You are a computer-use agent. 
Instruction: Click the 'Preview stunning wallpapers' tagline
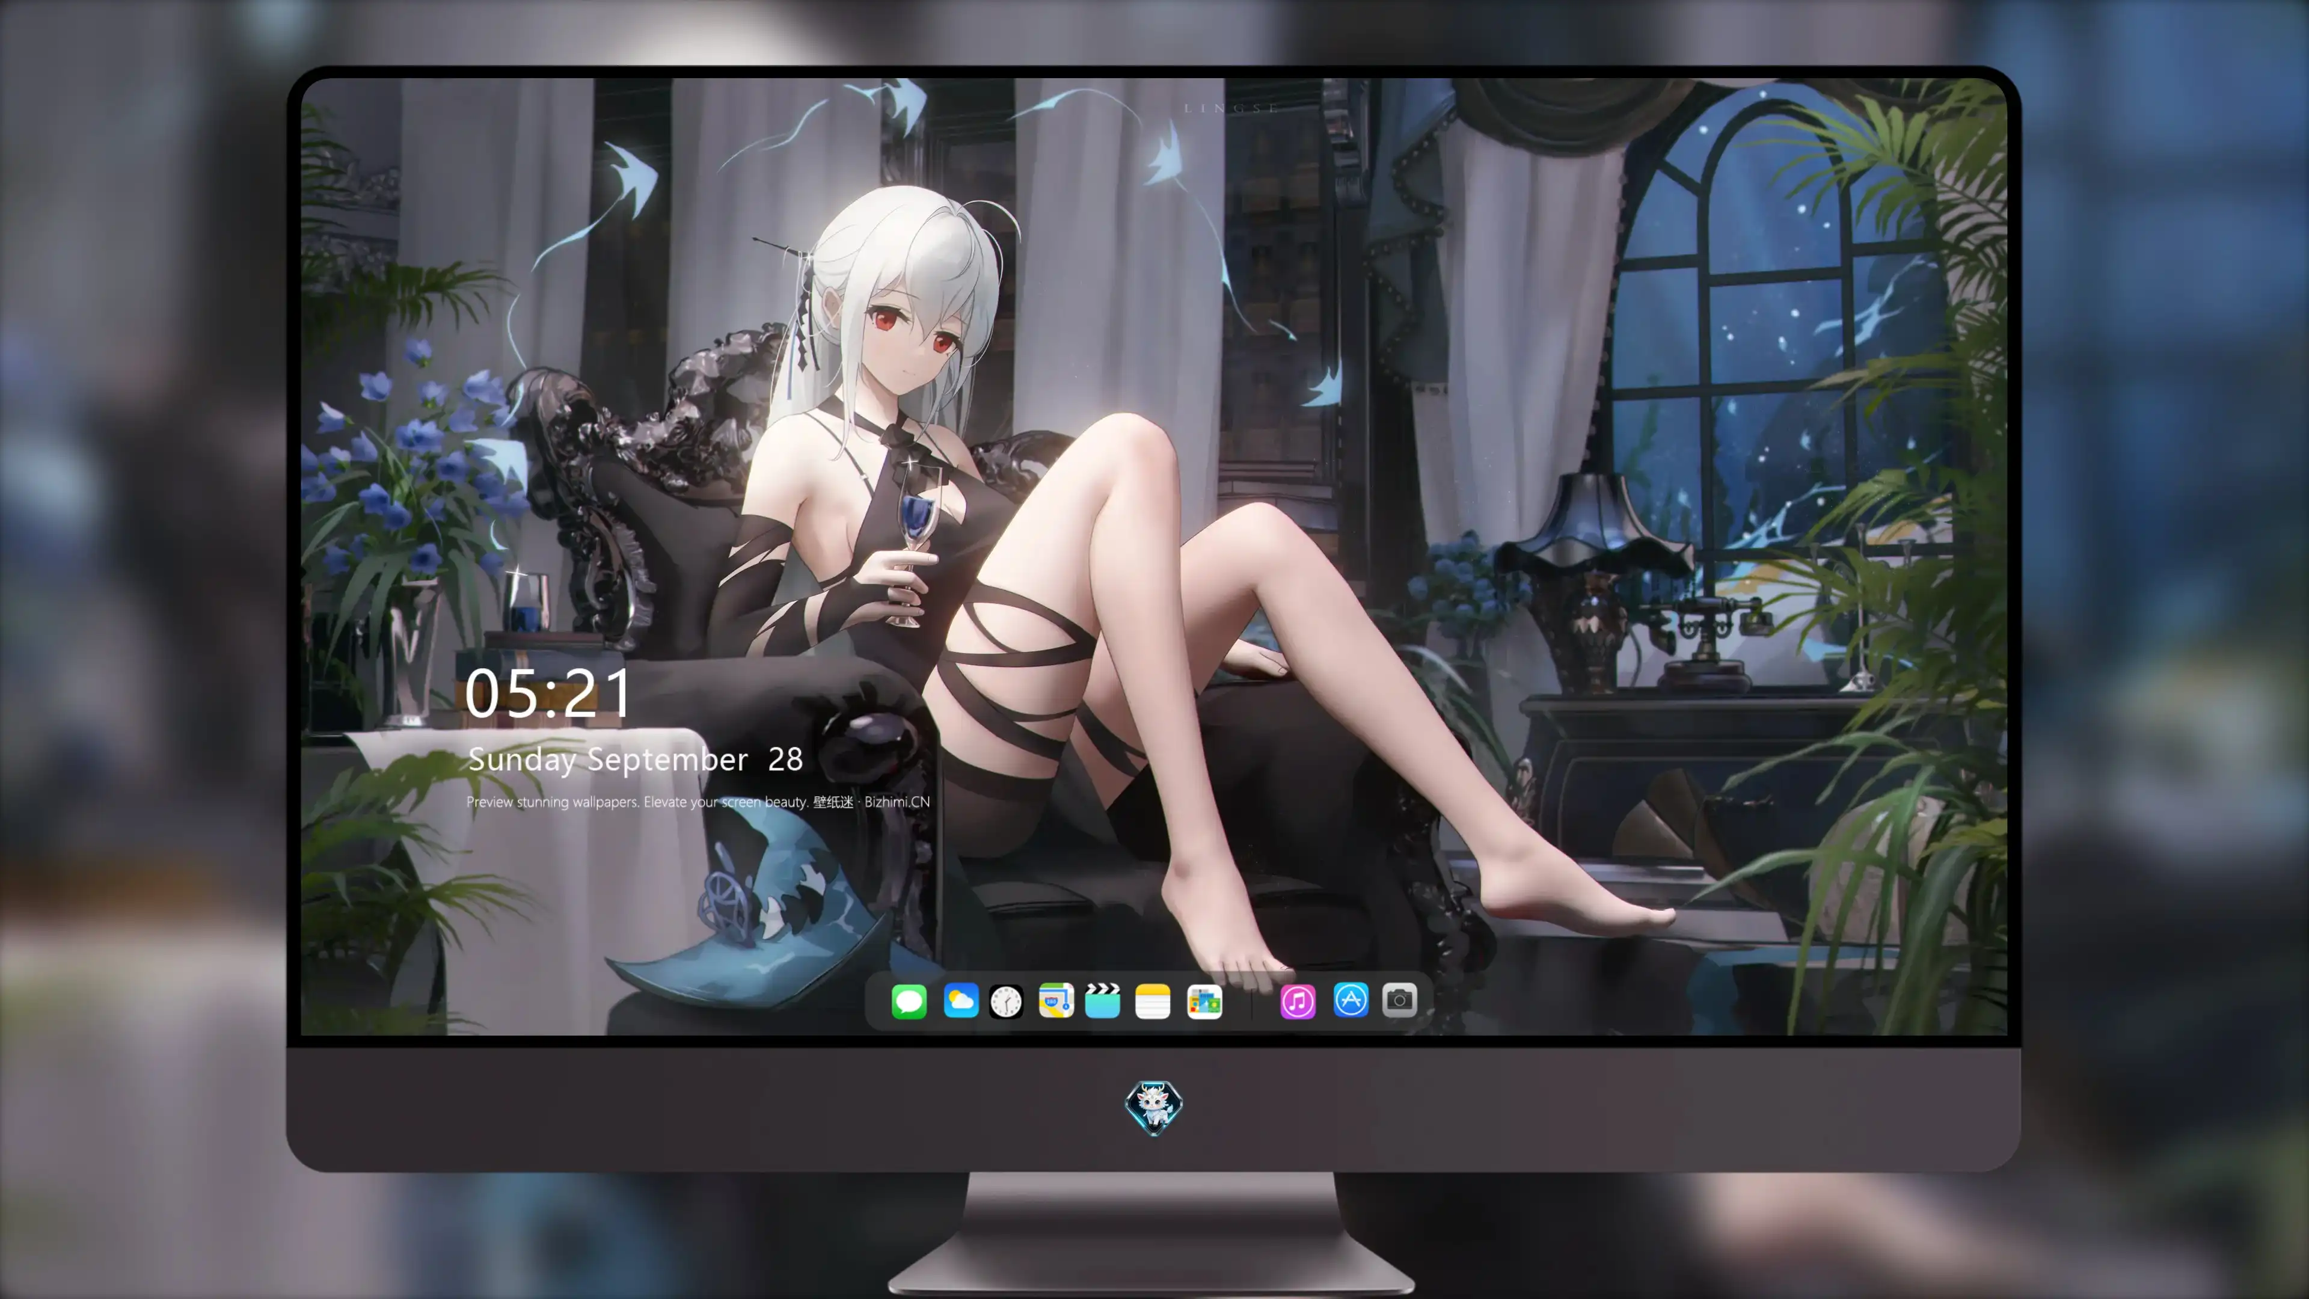tap(698, 802)
